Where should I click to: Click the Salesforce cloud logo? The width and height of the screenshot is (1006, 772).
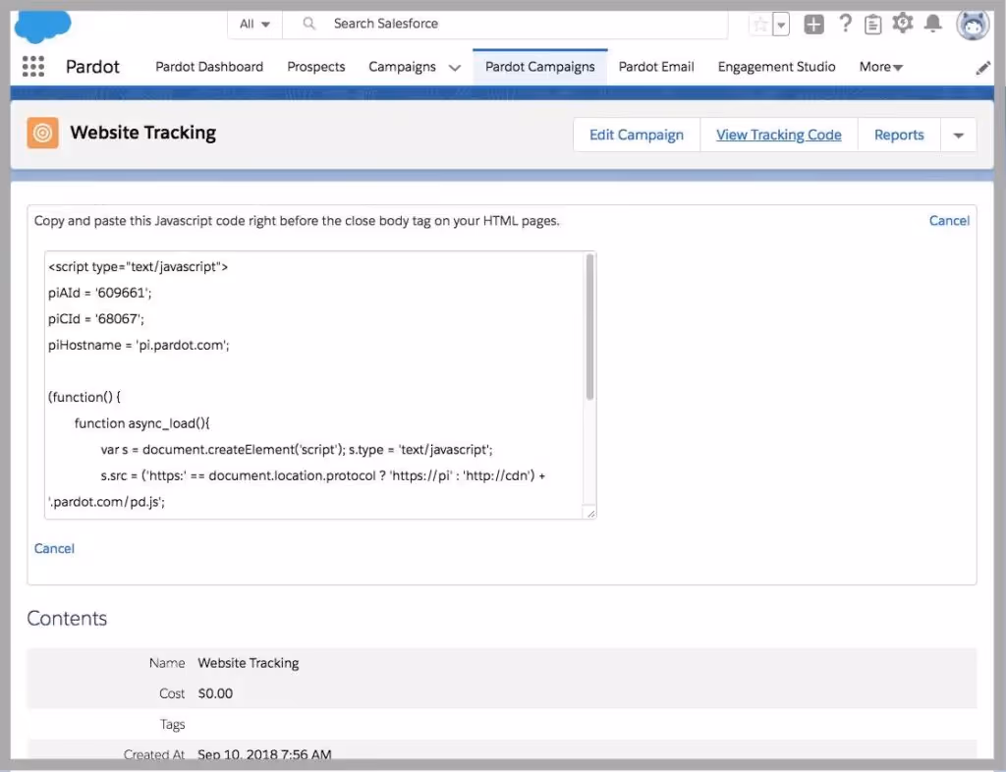42,26
